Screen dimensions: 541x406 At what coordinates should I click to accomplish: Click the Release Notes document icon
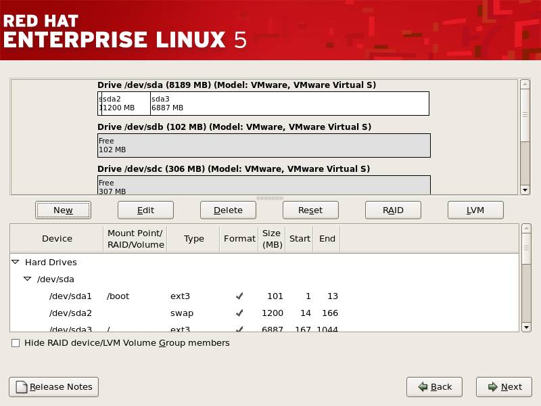pyautogui.click(x=22, y=387)
